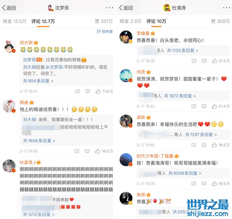Expand 共1872条回复 under 何炅's comment
The width and height of the screenshot is (232, 219).
click(x=180, y=96)
